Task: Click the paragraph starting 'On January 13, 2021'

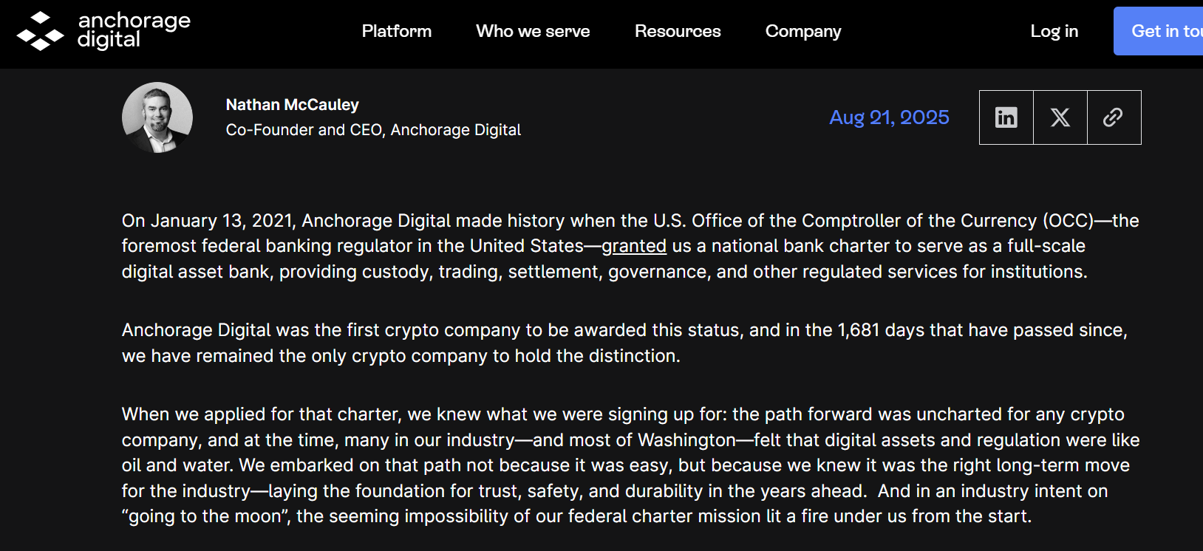Action: pyautogui.click(x=630, y=246)
